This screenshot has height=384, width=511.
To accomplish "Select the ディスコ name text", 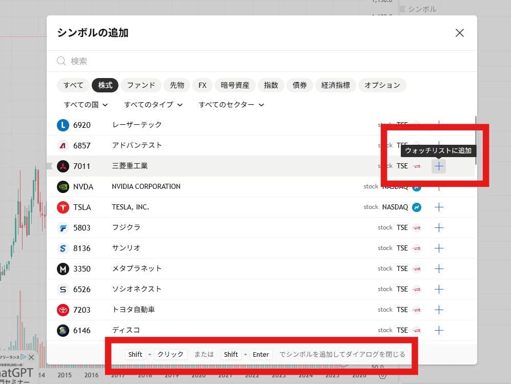I will (126, 330).
